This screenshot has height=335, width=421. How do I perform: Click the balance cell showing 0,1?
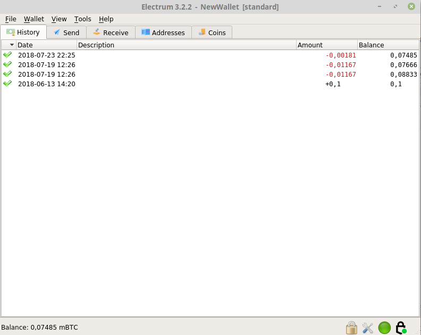[396, 84]
